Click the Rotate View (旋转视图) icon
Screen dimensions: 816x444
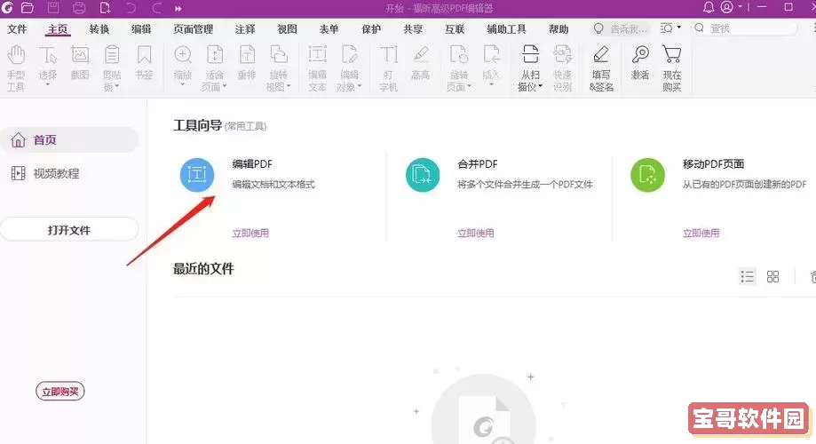coord(279,55)
